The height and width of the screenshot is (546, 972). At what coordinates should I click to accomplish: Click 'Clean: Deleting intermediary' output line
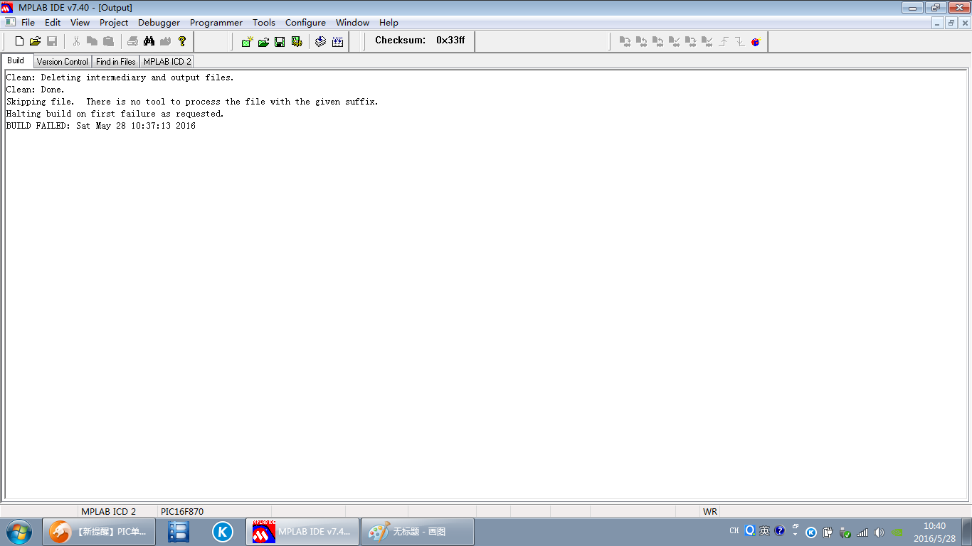pos(120,77)
